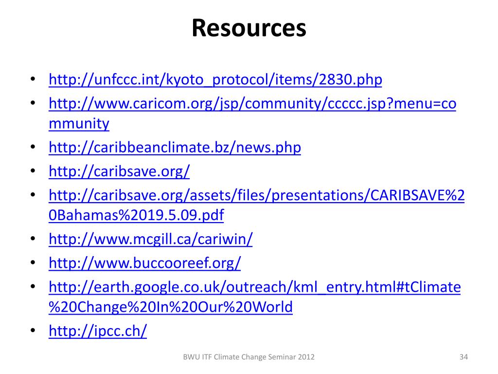Visit the mcgill.ca/cariwin link
Screen dimensions: 498x374
151,239
